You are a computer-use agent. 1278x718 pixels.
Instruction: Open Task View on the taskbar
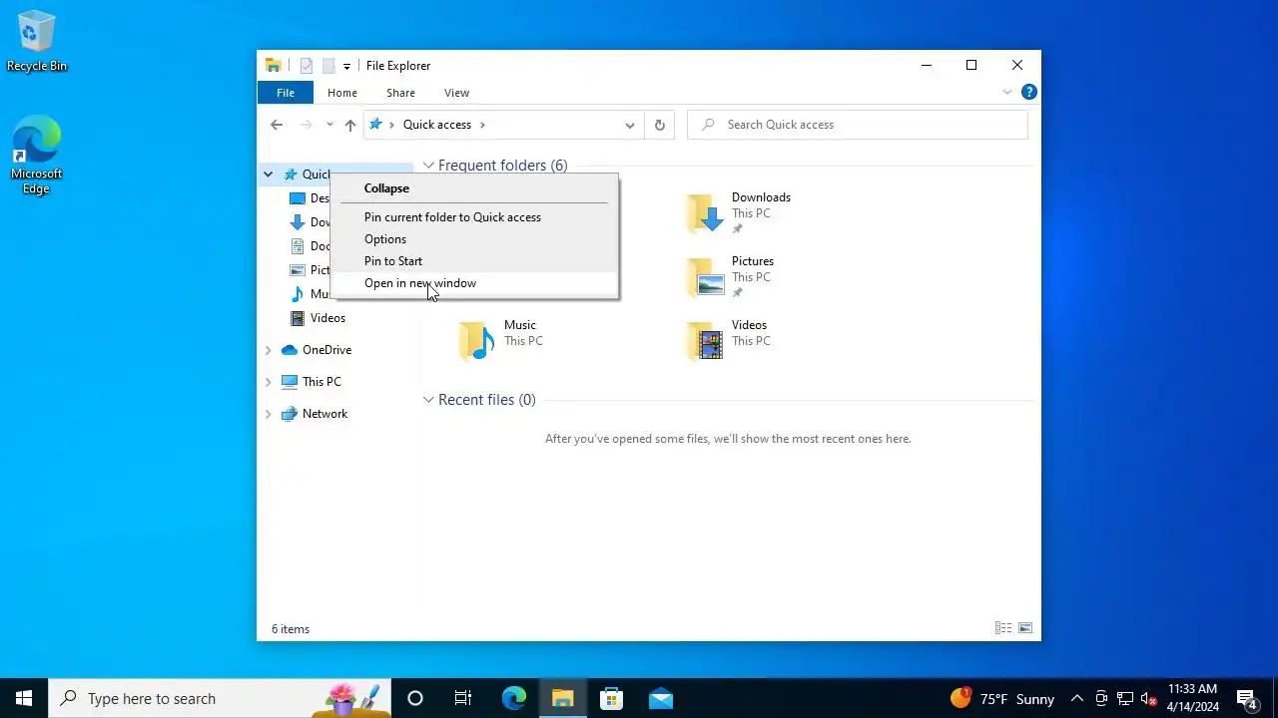tap(463, 698)
